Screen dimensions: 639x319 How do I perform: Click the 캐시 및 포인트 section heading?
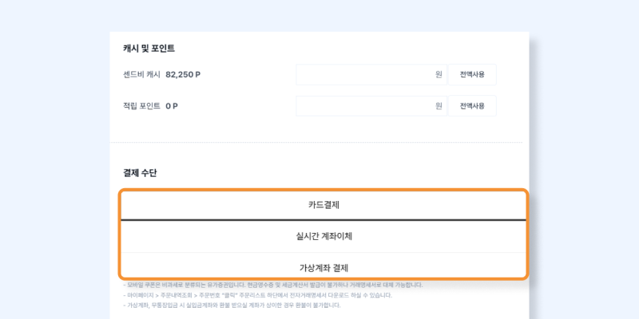[149, 49]
